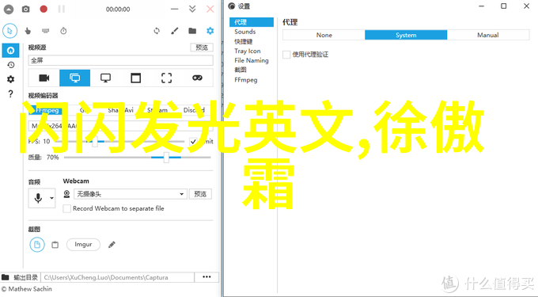Select the region selector source icon
538x297 pixels.
[x=166, y=78]
